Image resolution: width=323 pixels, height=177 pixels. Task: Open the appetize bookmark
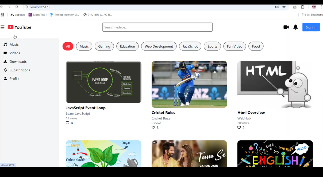coord(18,15)
